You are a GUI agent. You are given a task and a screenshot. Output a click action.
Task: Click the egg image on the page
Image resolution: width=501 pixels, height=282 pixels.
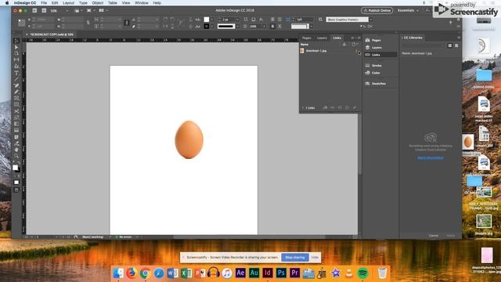coord(189,139)
